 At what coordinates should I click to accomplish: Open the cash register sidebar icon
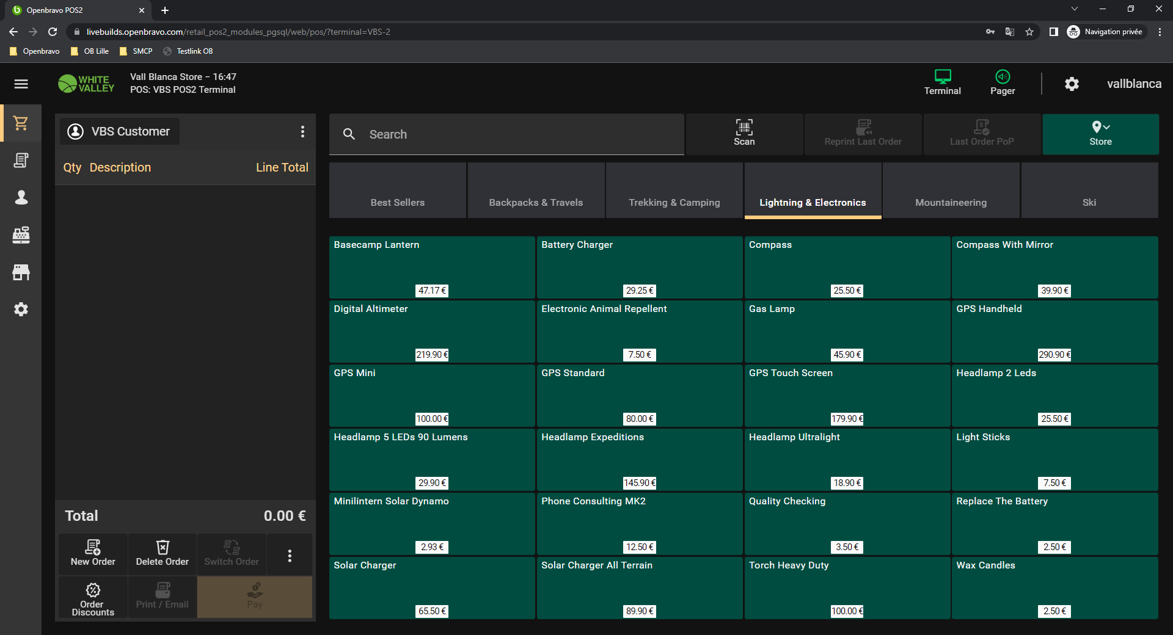click(21, 235)
